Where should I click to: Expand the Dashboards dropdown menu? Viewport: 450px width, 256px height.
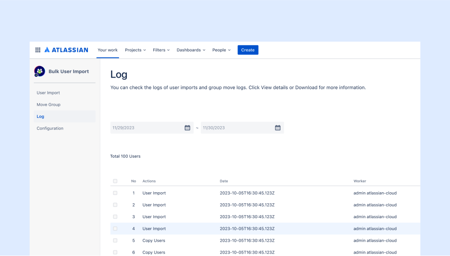[191, 50]
